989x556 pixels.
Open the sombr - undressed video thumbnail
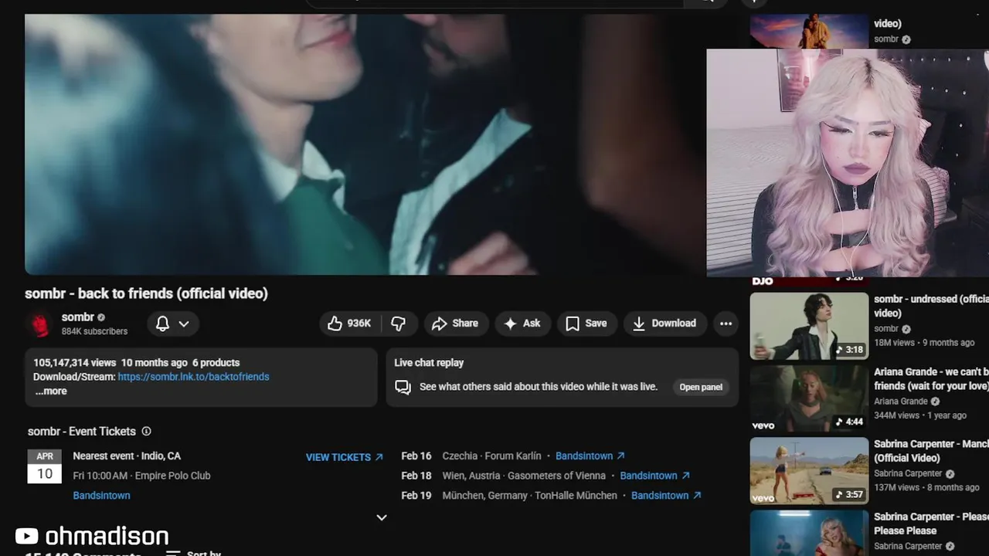[x=809, y=326]
